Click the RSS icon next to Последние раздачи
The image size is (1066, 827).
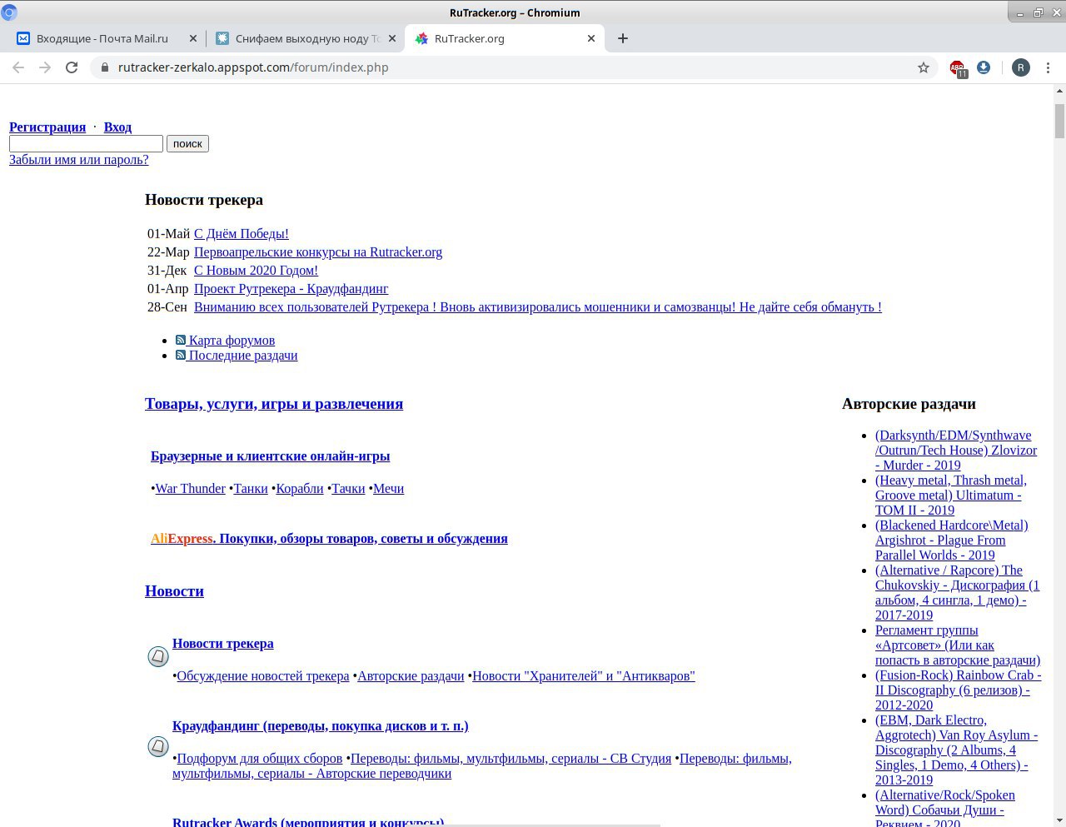(x=180, y=355)
